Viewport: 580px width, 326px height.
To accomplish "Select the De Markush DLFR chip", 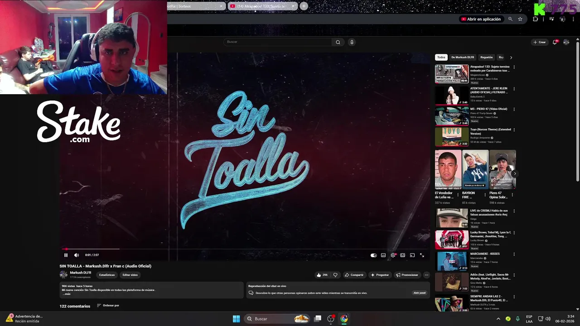I will [463, 58].
